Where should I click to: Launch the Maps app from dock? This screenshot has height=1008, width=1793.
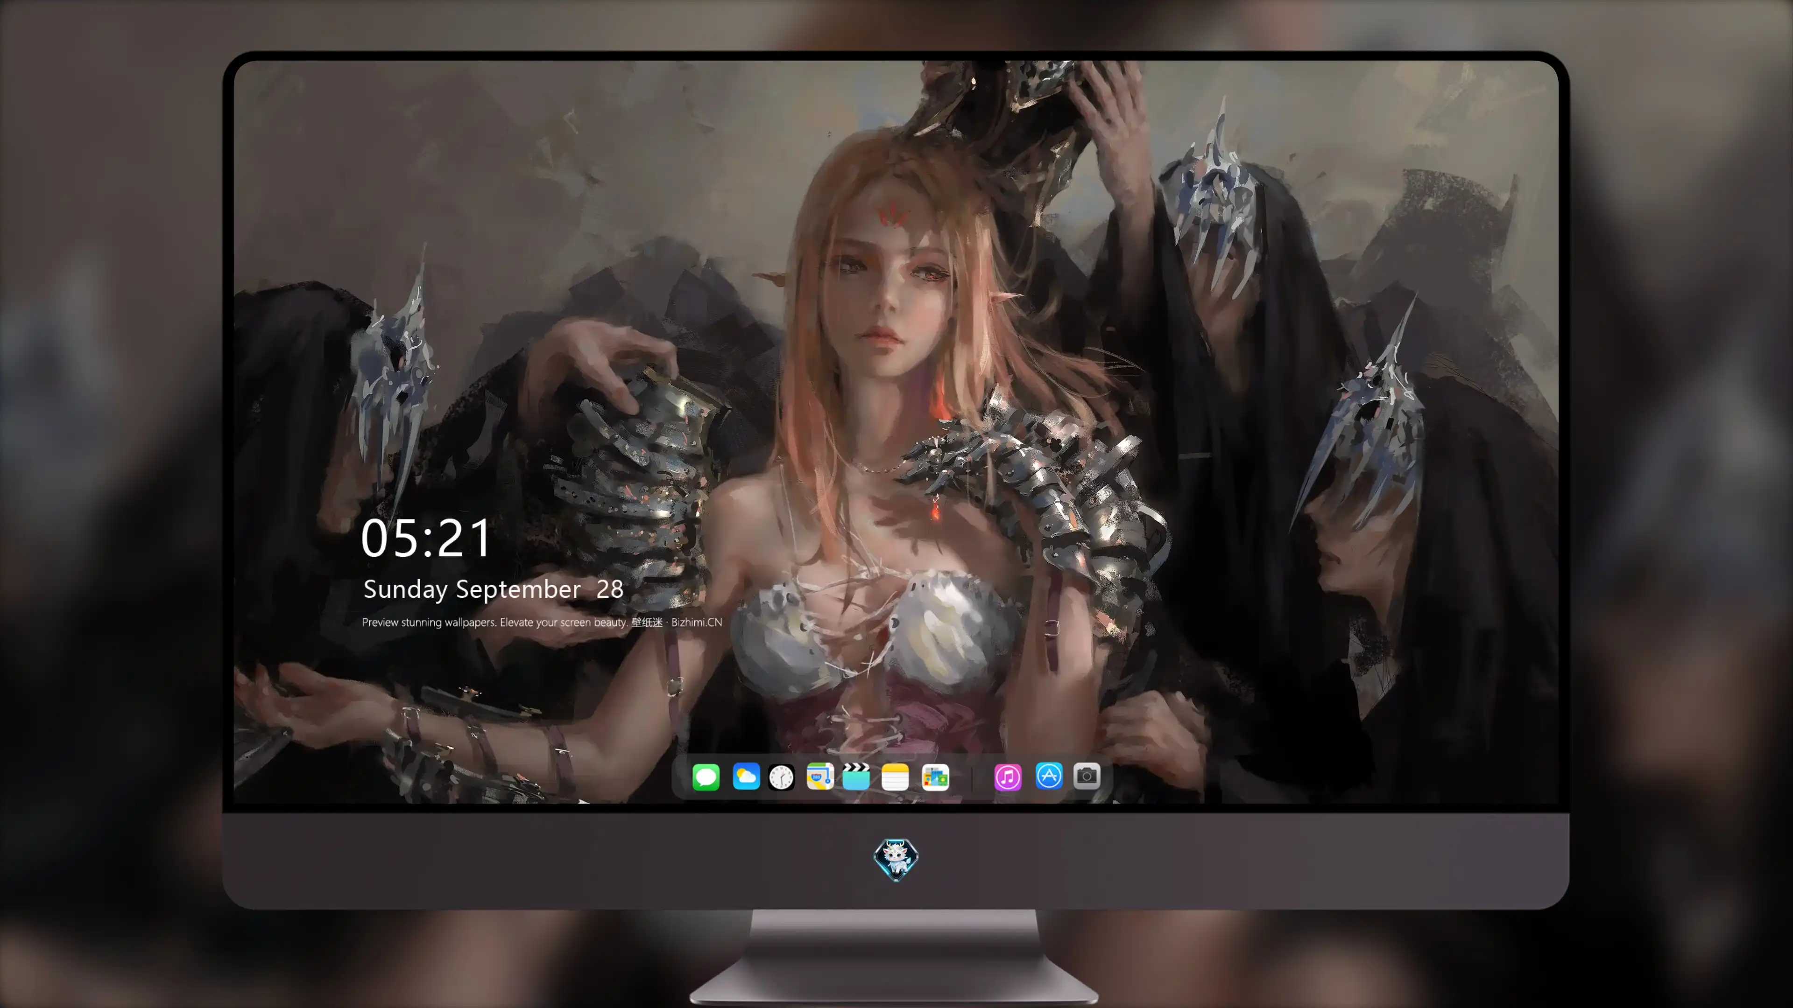pos(820,777)
